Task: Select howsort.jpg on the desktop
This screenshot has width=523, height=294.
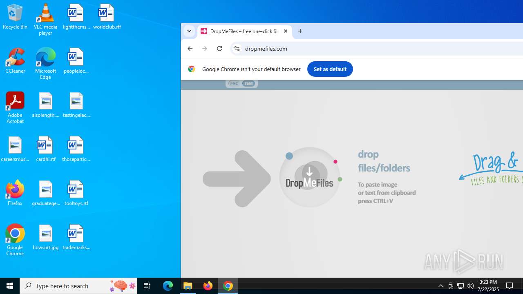Action: pyautogui.click(x=45, y=237)
